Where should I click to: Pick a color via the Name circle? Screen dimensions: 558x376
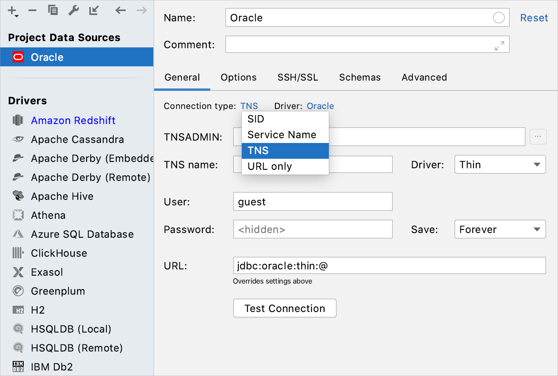pyautogui.click(x=499, y=18)
